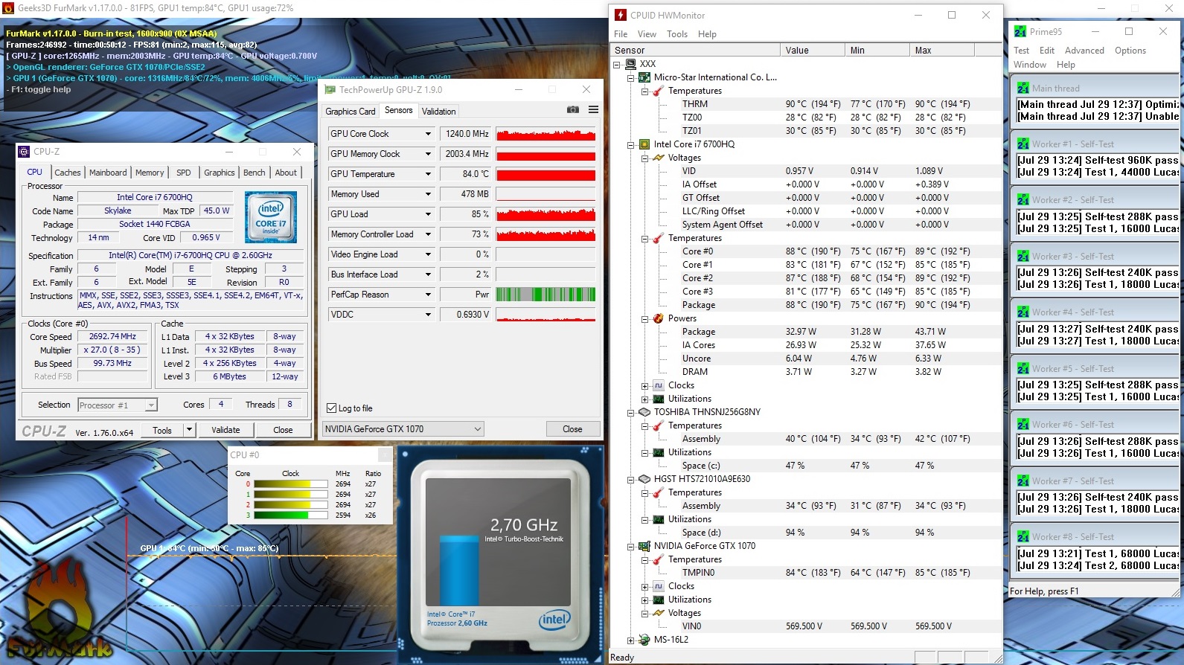This screenshot has height=665, width=1184.
Task: Click the TOSHIBA THNSNJ256G8NY drive icon
Action: pyautogui.click(x=644, y=412)
